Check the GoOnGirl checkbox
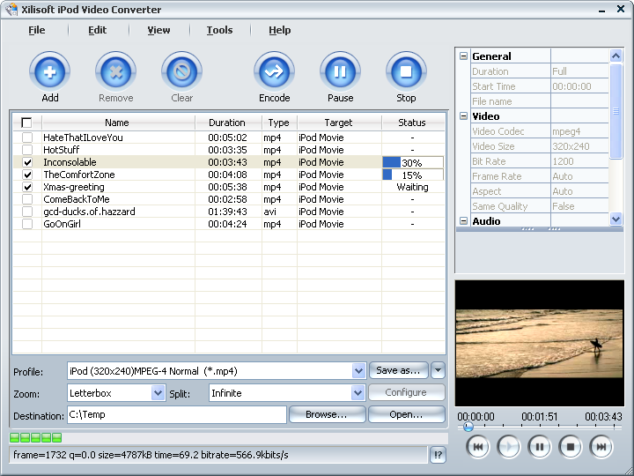This screenshot has height=476, width=634. [x=27, y=224]
